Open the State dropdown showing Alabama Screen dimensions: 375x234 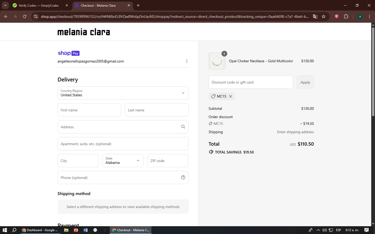coord(123,161)
